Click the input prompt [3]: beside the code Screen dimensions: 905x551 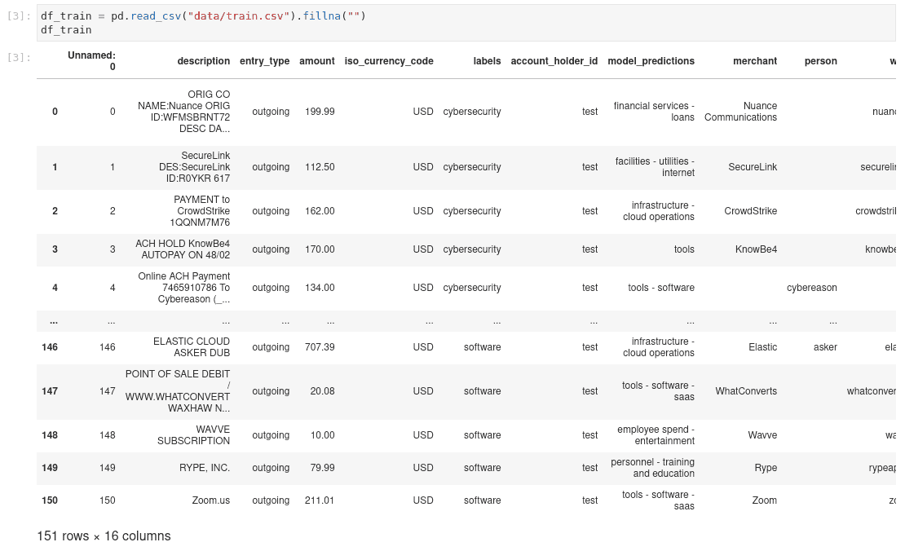click(x=19, y=15)
